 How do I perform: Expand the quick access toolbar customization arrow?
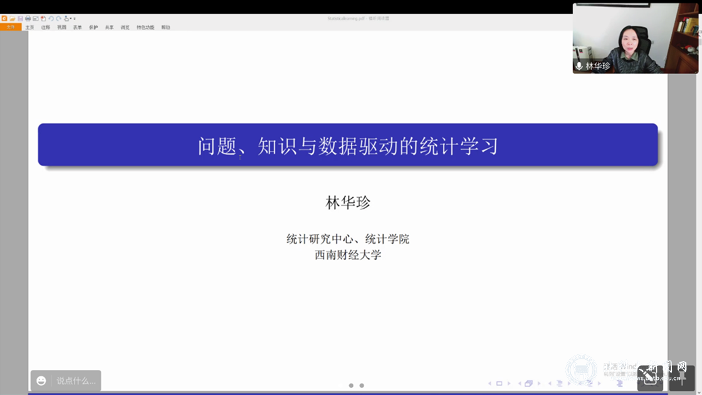(x=75, y=19)
